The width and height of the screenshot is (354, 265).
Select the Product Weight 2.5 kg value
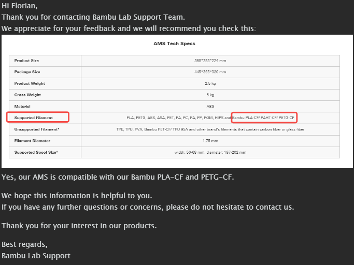[x=210, y=83]
